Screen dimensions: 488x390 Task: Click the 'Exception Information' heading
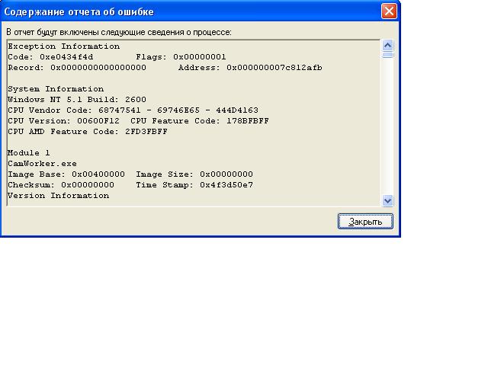pos(64,46)
